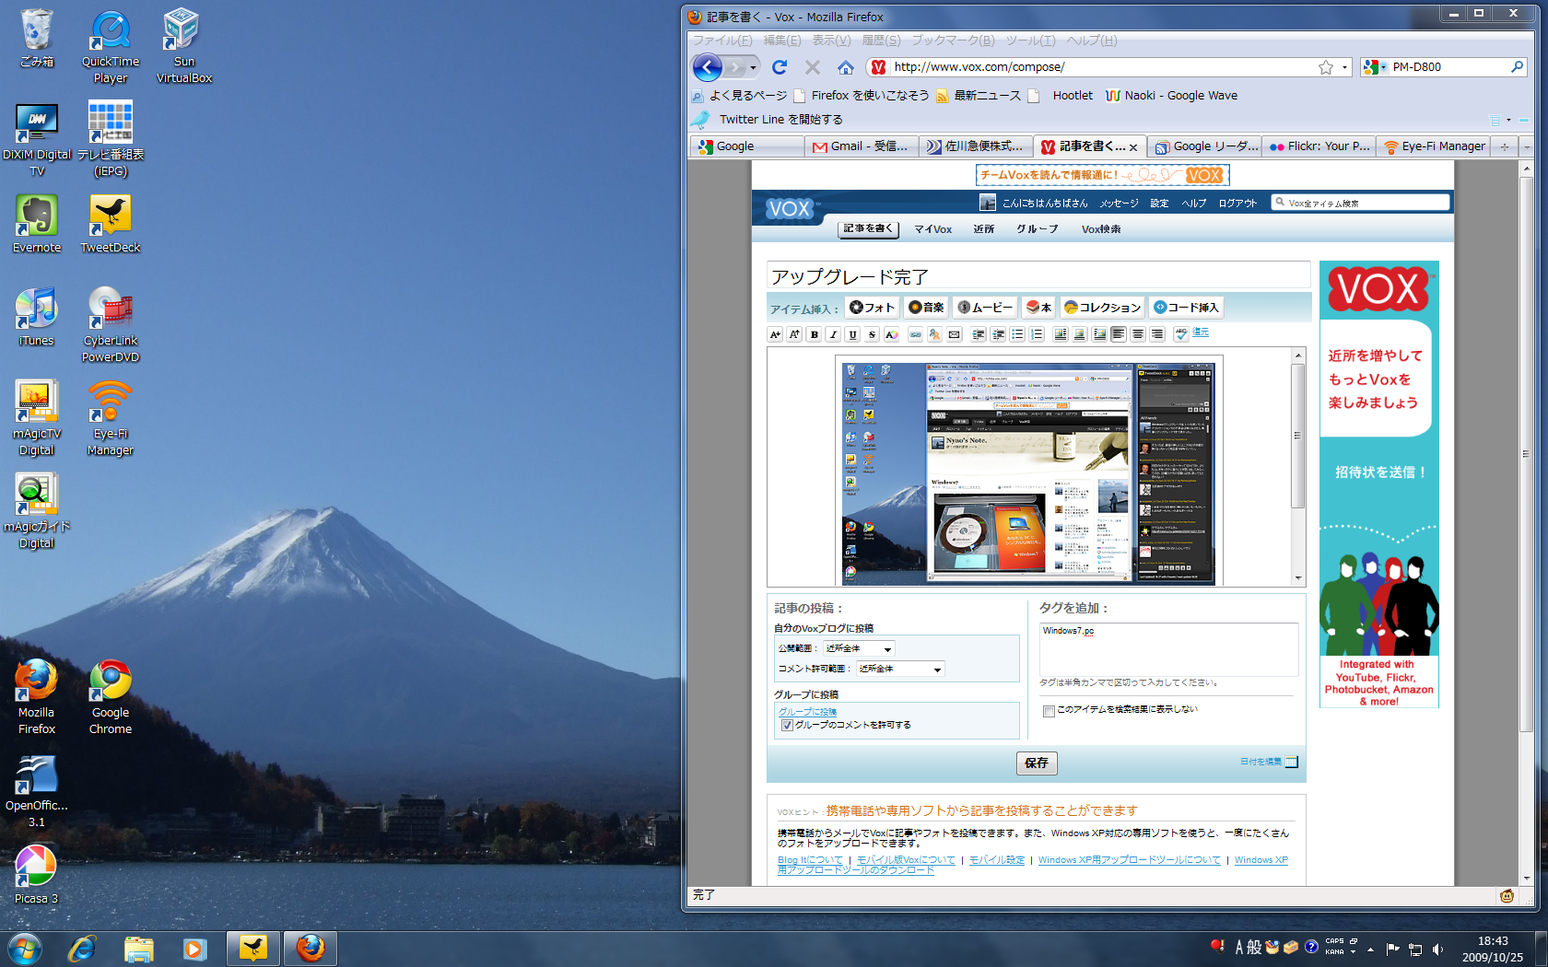Switch to the Eye-Fi Manager browser tab

pos(1434,146)
